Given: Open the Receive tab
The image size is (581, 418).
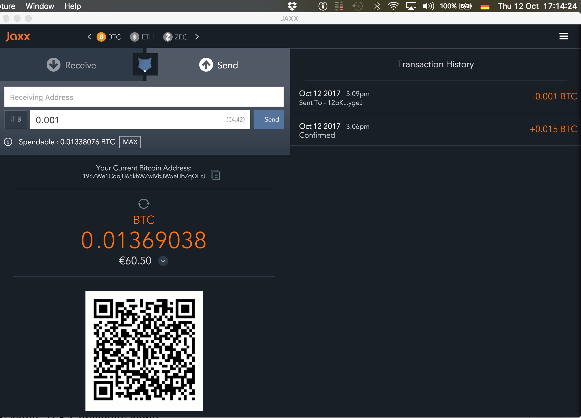Looking at the screenshot, I should point(71,65).
